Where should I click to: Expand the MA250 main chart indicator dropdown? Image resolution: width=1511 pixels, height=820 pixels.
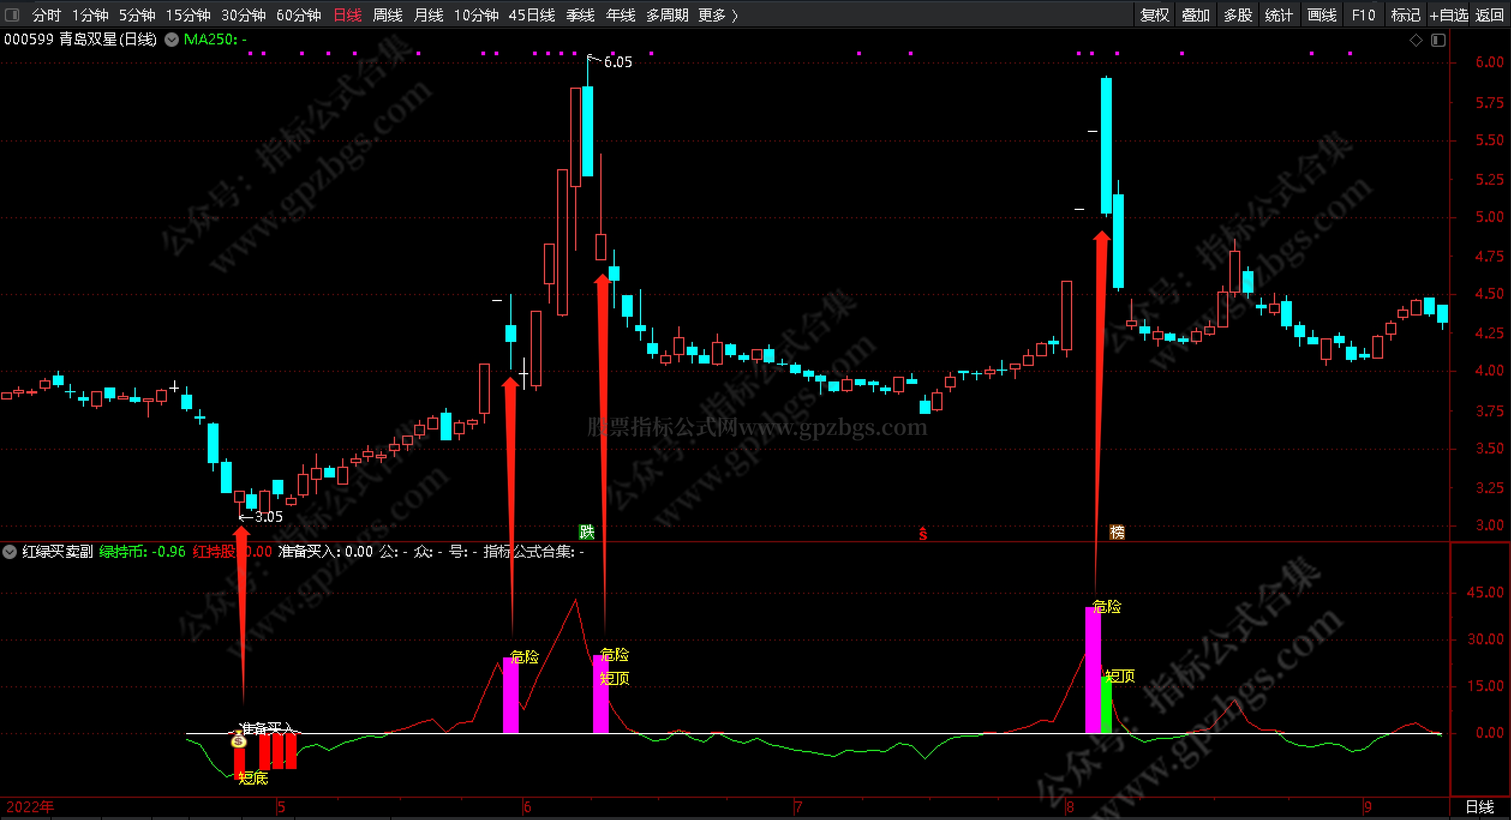tap(172, 40)
